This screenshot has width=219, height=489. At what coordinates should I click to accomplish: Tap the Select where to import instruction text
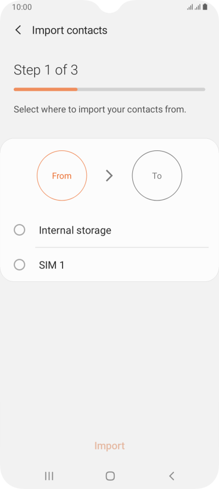click(100, 110)
